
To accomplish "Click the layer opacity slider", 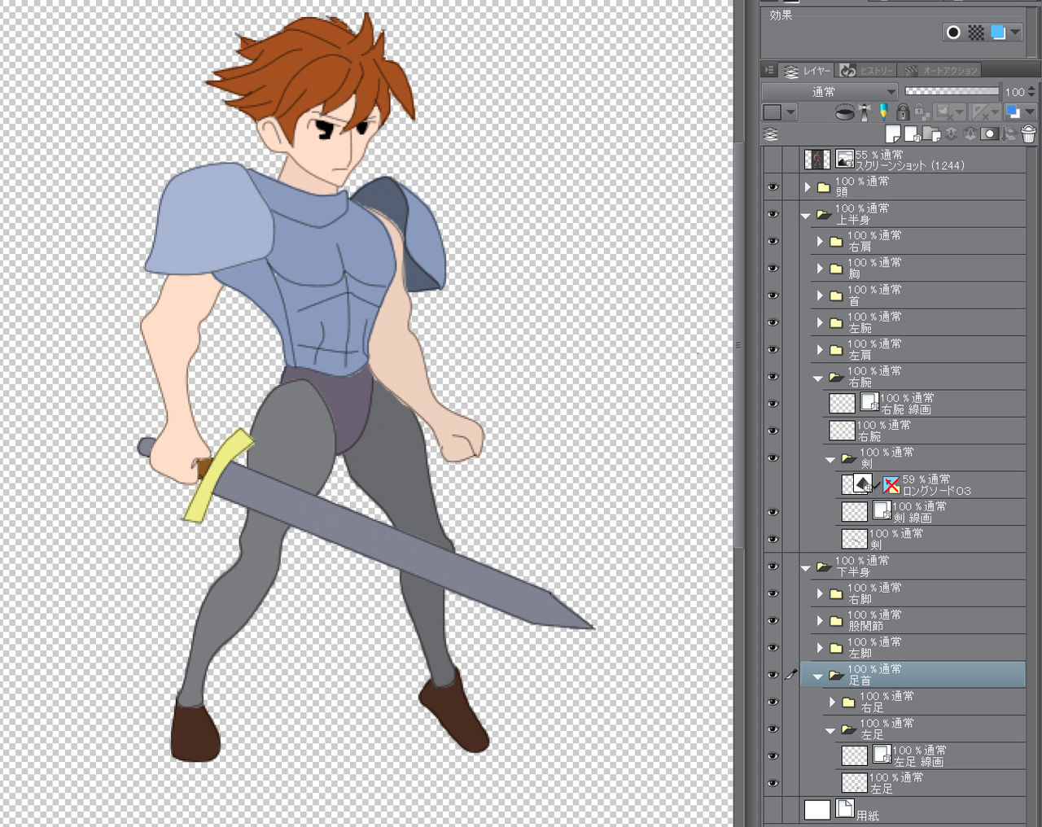I will click(951, 92).
